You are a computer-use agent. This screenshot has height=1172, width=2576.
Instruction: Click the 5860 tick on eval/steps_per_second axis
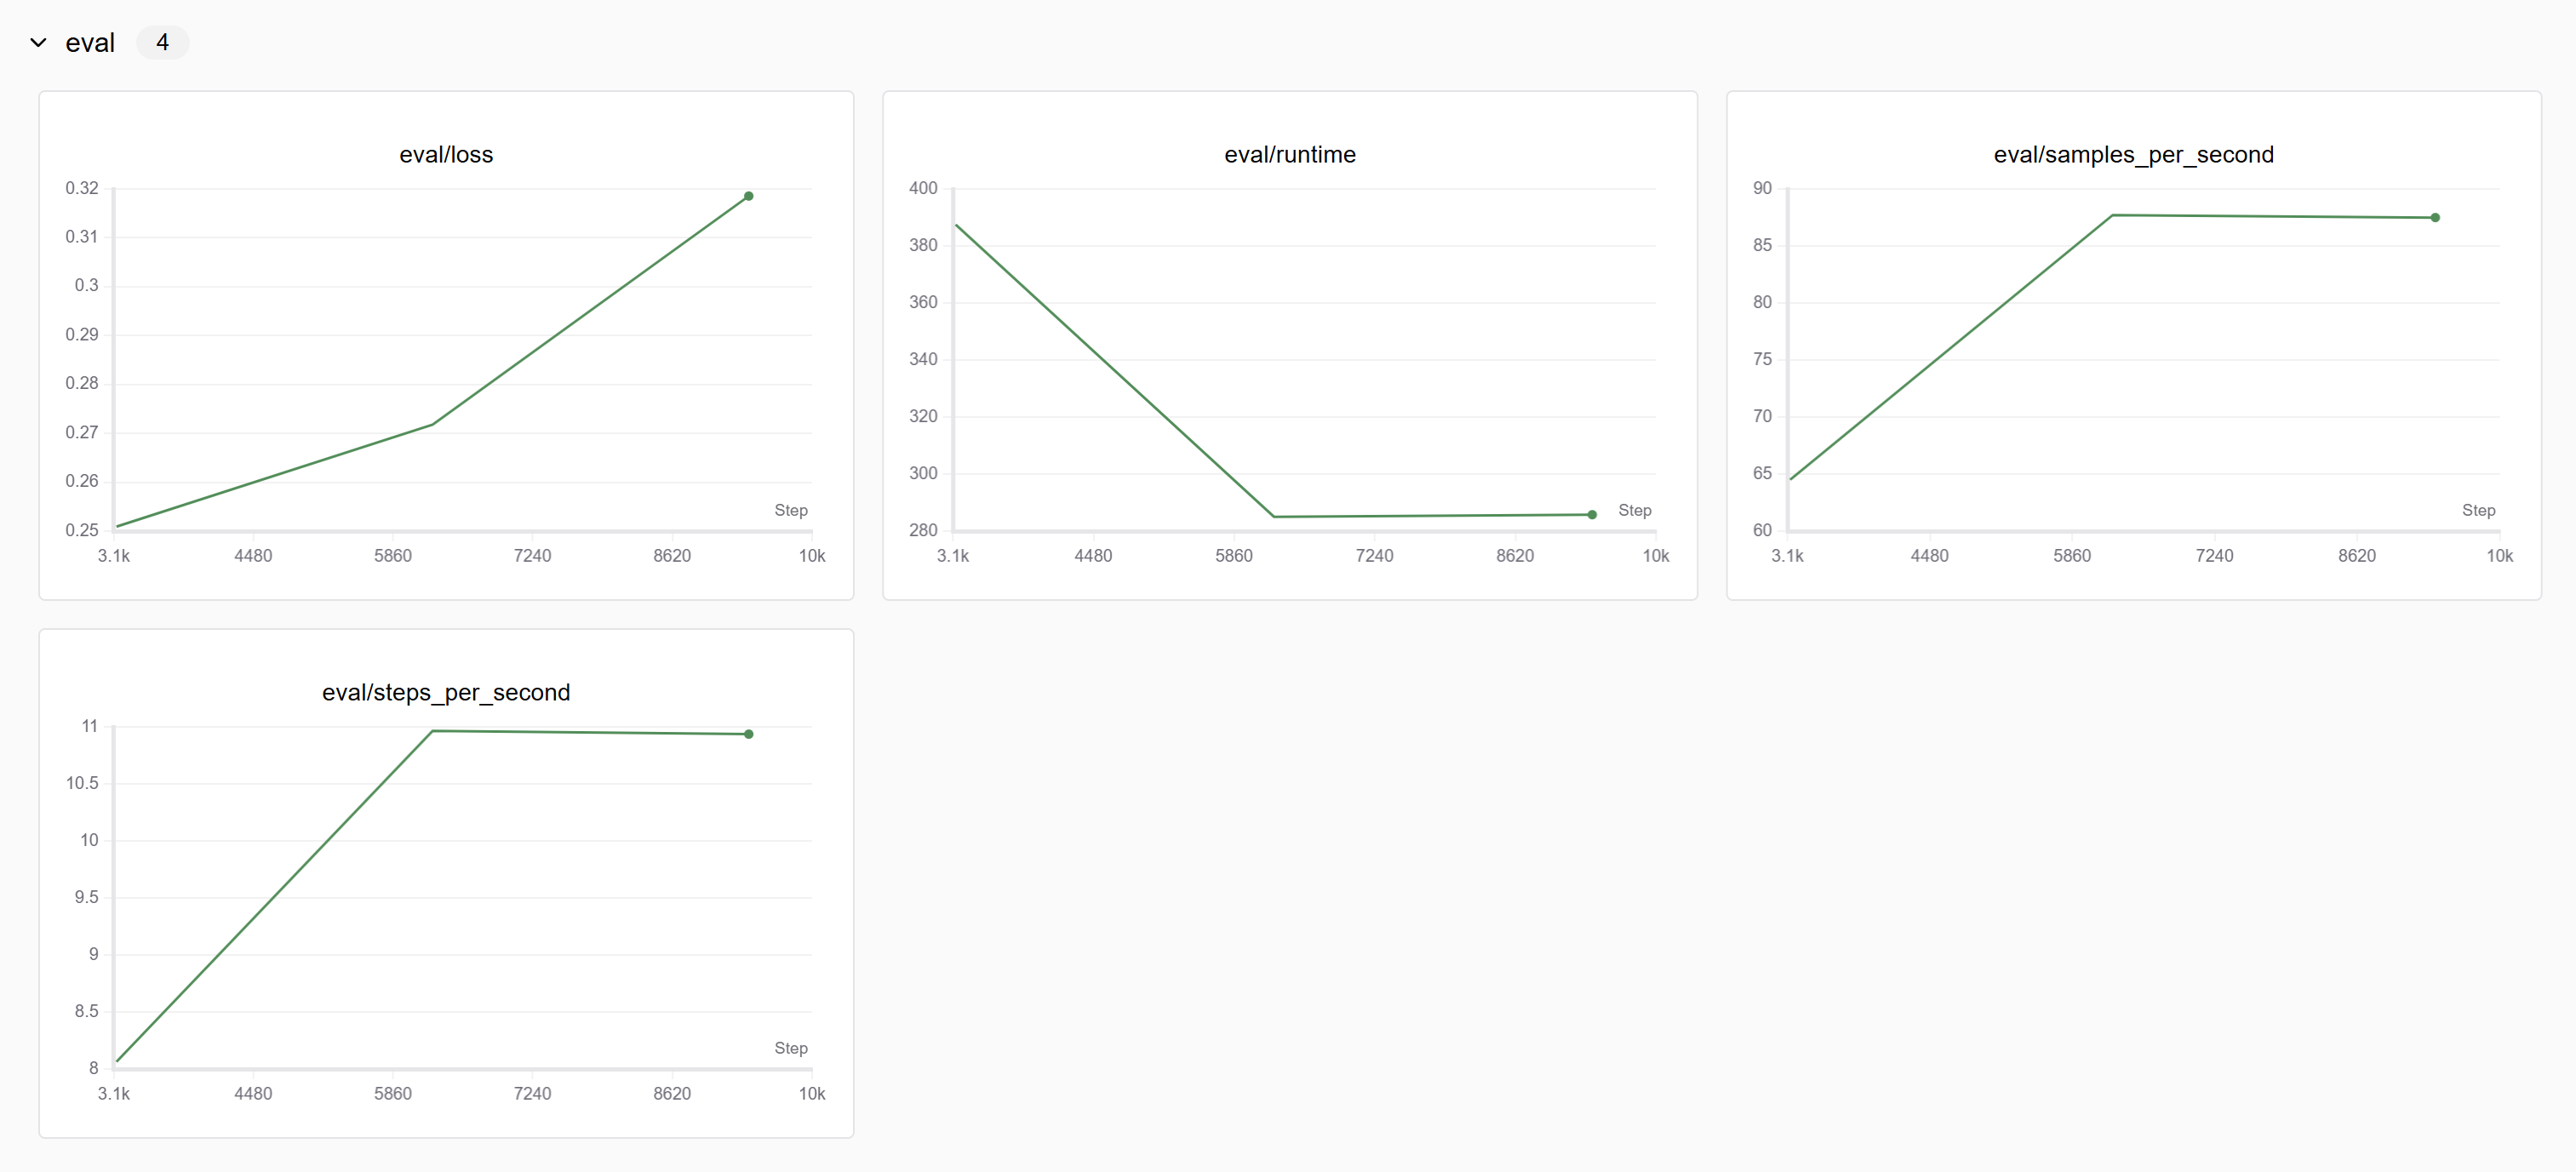[393, 1094]
